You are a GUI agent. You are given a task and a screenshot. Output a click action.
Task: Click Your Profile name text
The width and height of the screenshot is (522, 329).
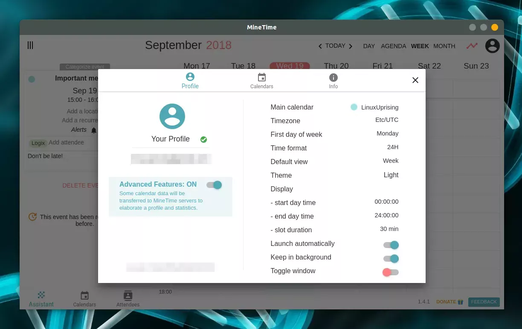(x=171, y=139)
